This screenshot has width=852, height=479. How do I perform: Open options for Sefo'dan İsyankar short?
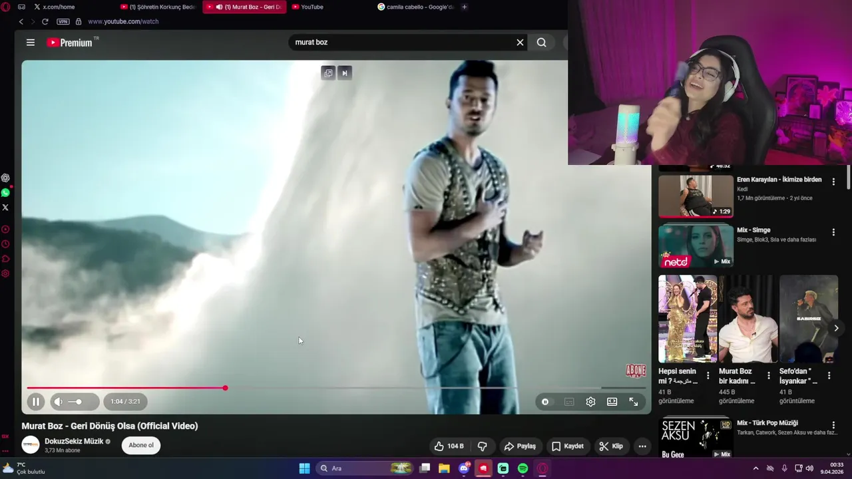click(829, 375)
